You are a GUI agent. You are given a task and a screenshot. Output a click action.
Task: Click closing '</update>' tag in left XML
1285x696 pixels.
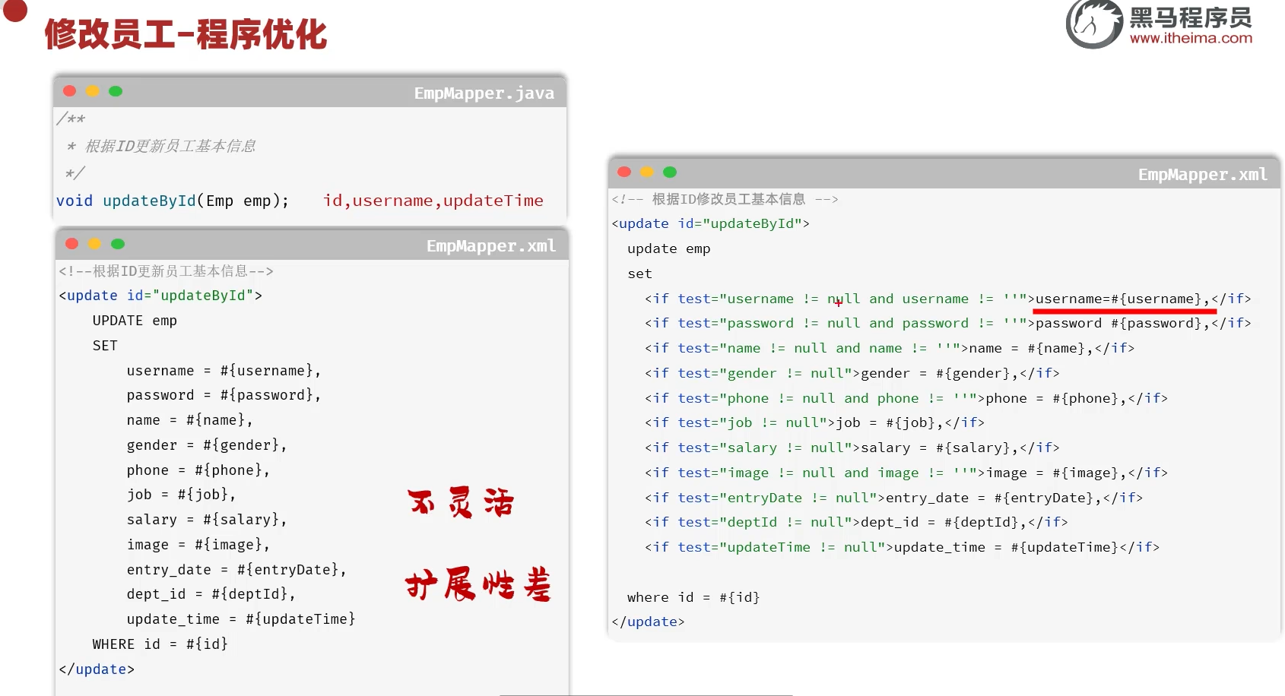click(x=97, y=669)
